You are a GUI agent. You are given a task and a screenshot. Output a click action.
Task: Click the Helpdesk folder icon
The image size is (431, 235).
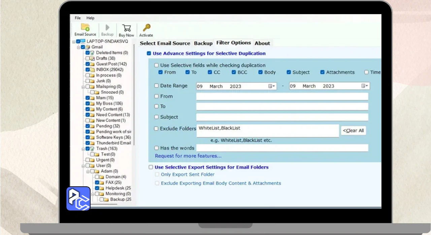[102, 188]
